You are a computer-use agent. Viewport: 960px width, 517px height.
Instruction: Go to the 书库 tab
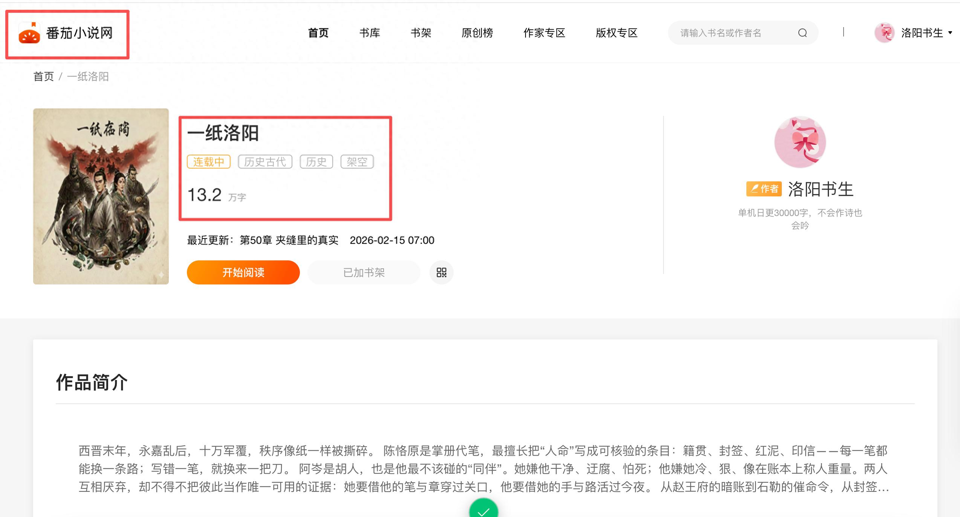point(370,33)
